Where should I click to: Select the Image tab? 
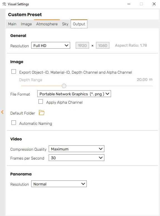coord(26,24)
